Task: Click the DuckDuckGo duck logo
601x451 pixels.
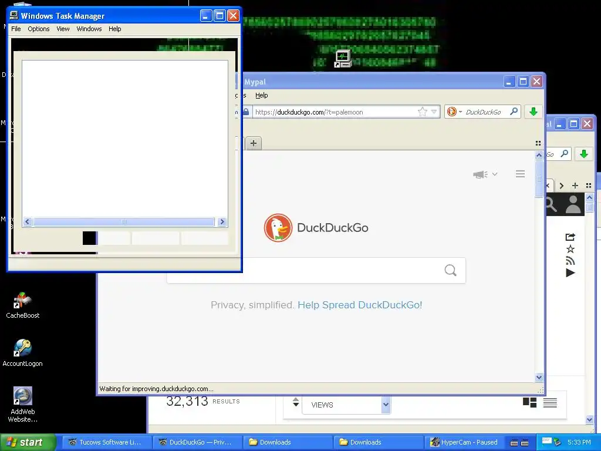Action: [278, 228]
